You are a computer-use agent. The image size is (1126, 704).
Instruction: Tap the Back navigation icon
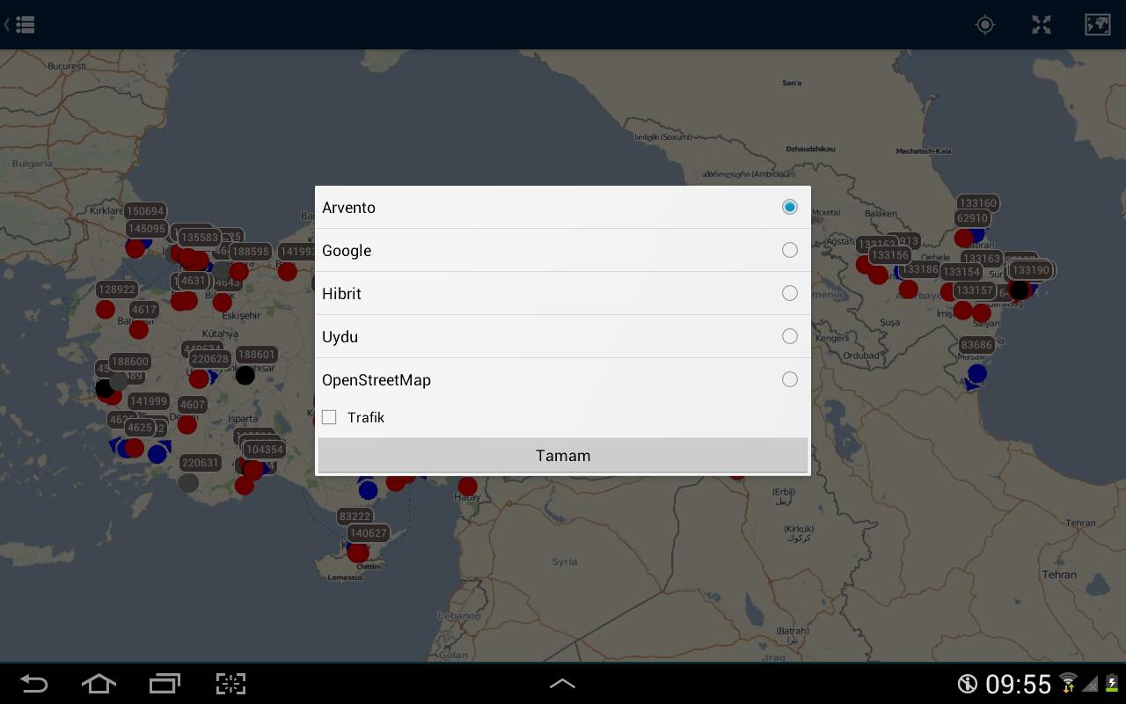[x=33, y=684]
